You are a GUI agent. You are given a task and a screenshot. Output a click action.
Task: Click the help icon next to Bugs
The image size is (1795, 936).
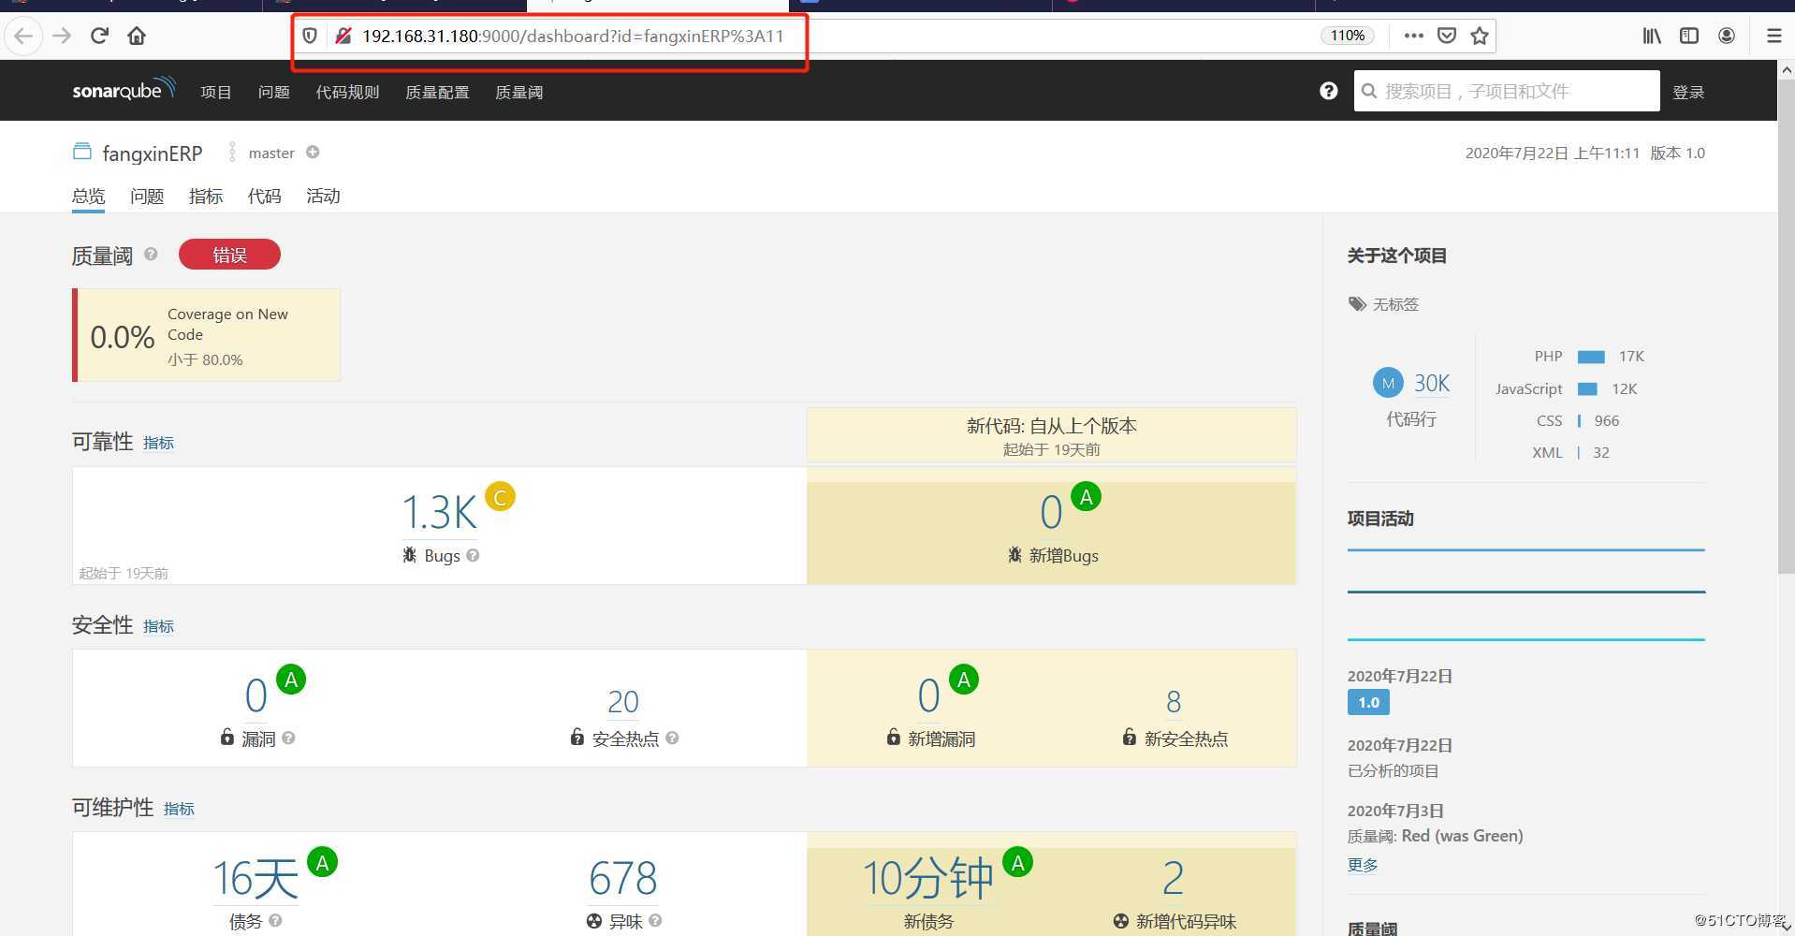tap(473, 555)
